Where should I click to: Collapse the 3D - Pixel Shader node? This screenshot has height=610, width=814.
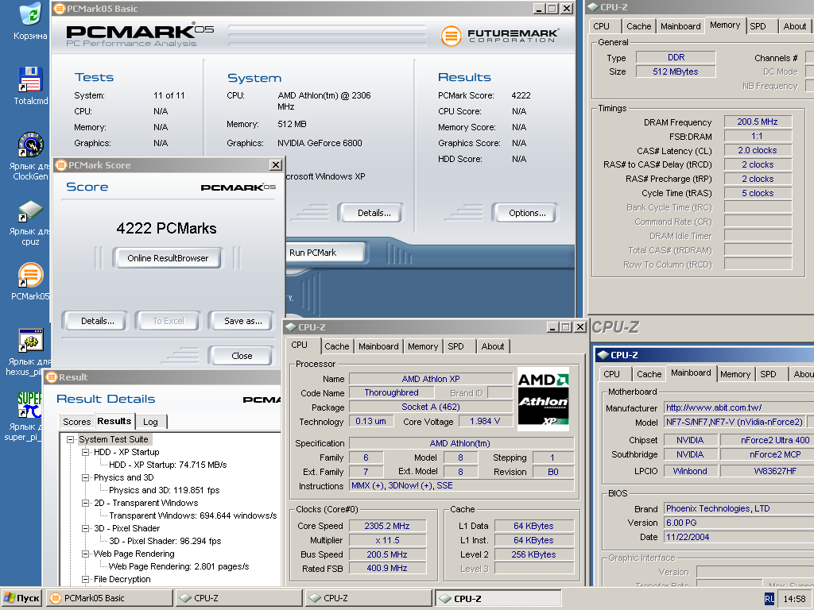(85, 528)
